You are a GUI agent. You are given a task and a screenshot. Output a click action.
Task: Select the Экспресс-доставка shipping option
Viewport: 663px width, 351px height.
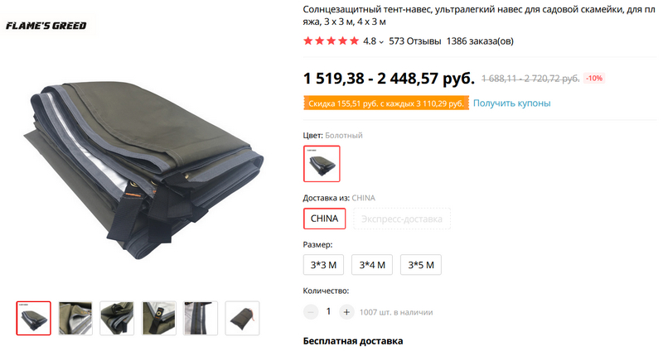point(402,219)
